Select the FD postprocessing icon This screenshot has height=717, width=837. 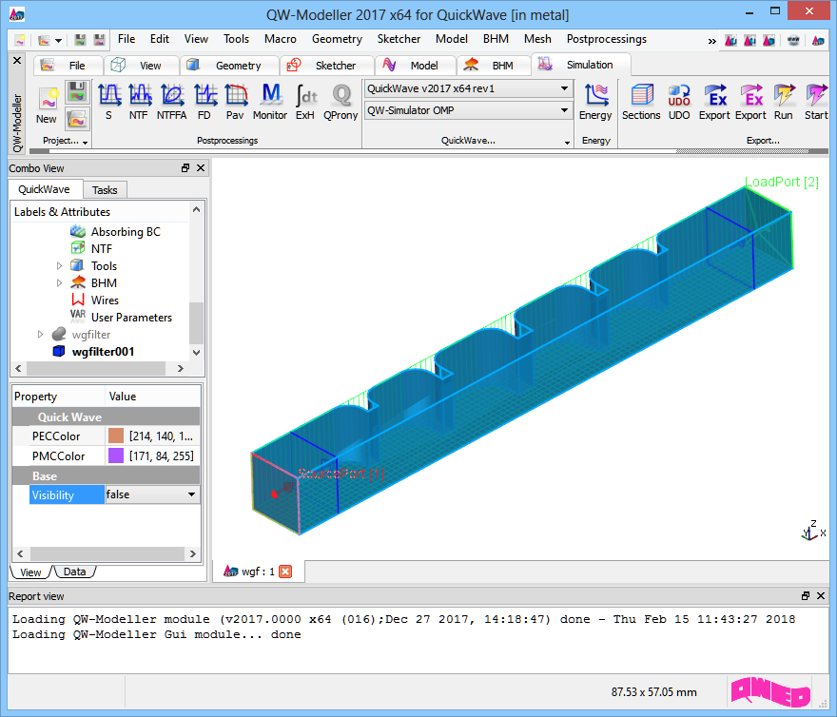point(204,102)
